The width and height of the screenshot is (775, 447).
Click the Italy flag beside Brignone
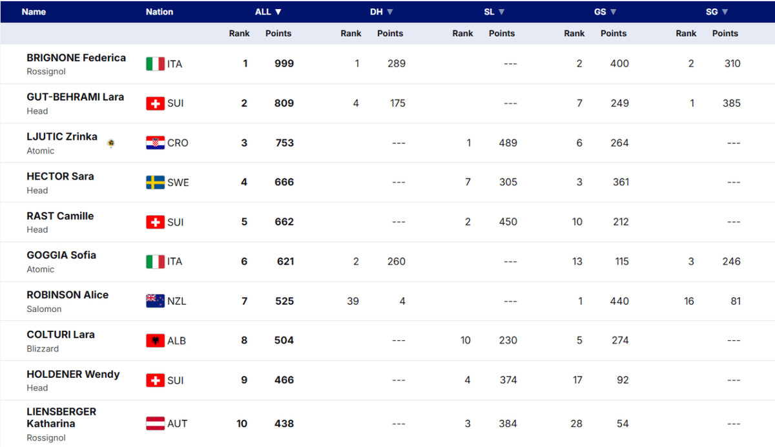(x=155, y=64)
